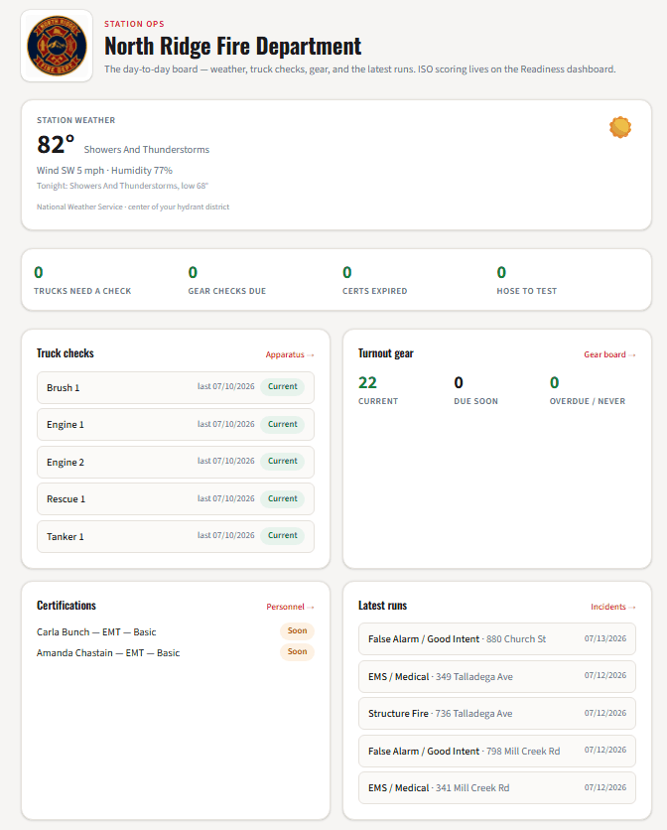Open the EMS run at 341 Mill Creek Rd
The height and width of the screenshot is (830, 667).
pos(497,788)
